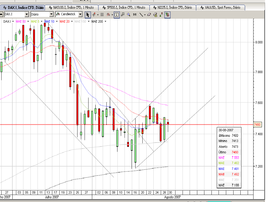Click the 7.200 price axis label
The height and width of the screenshot is (202, 269).
(259, 166)
